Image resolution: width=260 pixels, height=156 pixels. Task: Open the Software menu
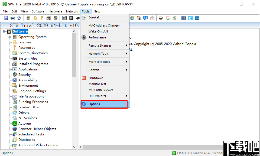38,11
